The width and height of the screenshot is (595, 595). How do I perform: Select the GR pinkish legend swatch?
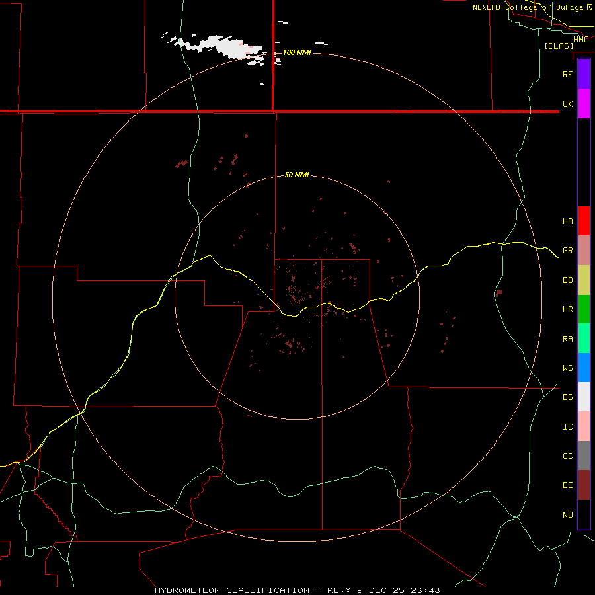[584, 251]
